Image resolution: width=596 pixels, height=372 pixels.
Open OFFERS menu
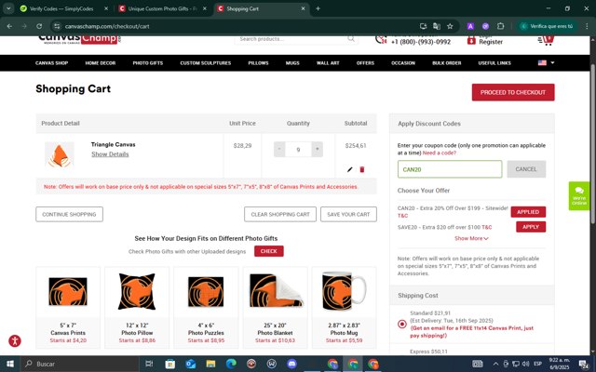pyautogui.click(x=365, y=63)
